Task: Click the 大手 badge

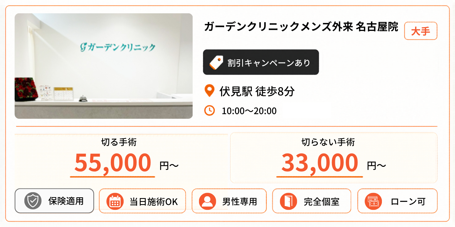Action: [x=421, y=31]
